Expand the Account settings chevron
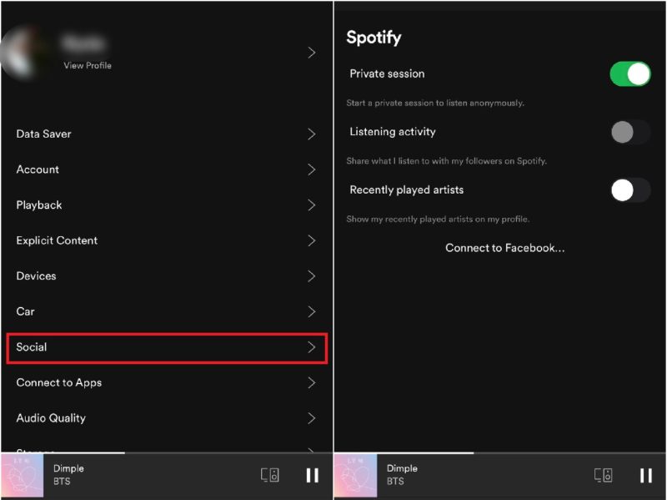The height and width of the screenshot is (500, 667). (312, 169)
